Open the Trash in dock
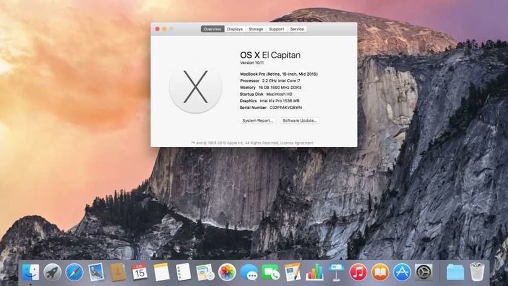This screenshot has width=508, height=286. 477,272
